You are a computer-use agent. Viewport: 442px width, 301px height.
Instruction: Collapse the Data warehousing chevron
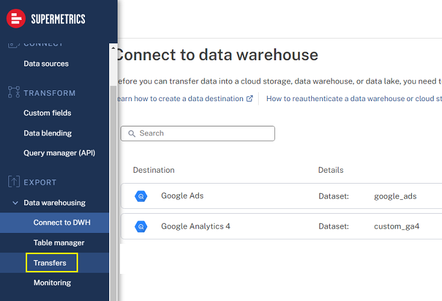(x=16, y=202)
